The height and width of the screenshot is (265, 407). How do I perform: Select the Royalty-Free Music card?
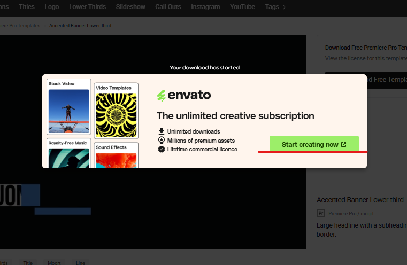[68, 154]
